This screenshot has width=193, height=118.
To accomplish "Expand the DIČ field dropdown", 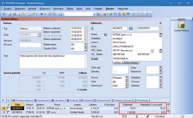I will pos(160,28).
